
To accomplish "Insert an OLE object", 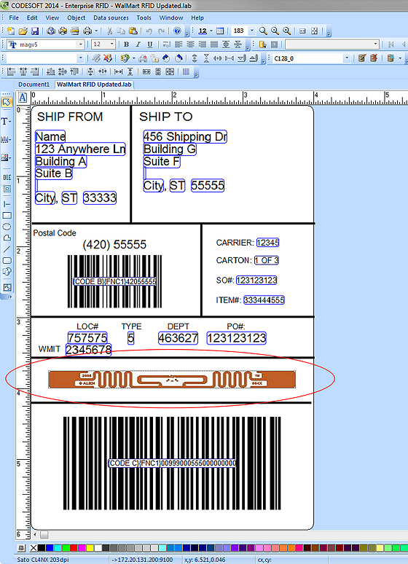I will [x=7, y=177].
